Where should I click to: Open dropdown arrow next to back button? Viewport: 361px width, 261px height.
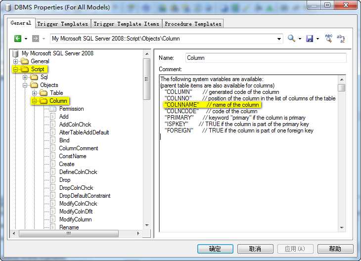coord(26,39)
